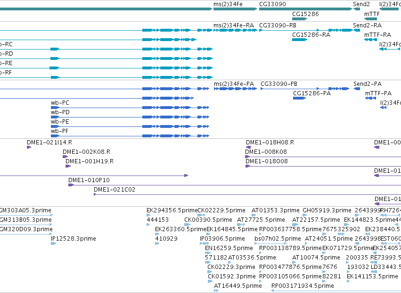This screenshot has height=293, width=401.
Task: Open the AT10074.5prime EST label
Action: [x=316, y=258]
